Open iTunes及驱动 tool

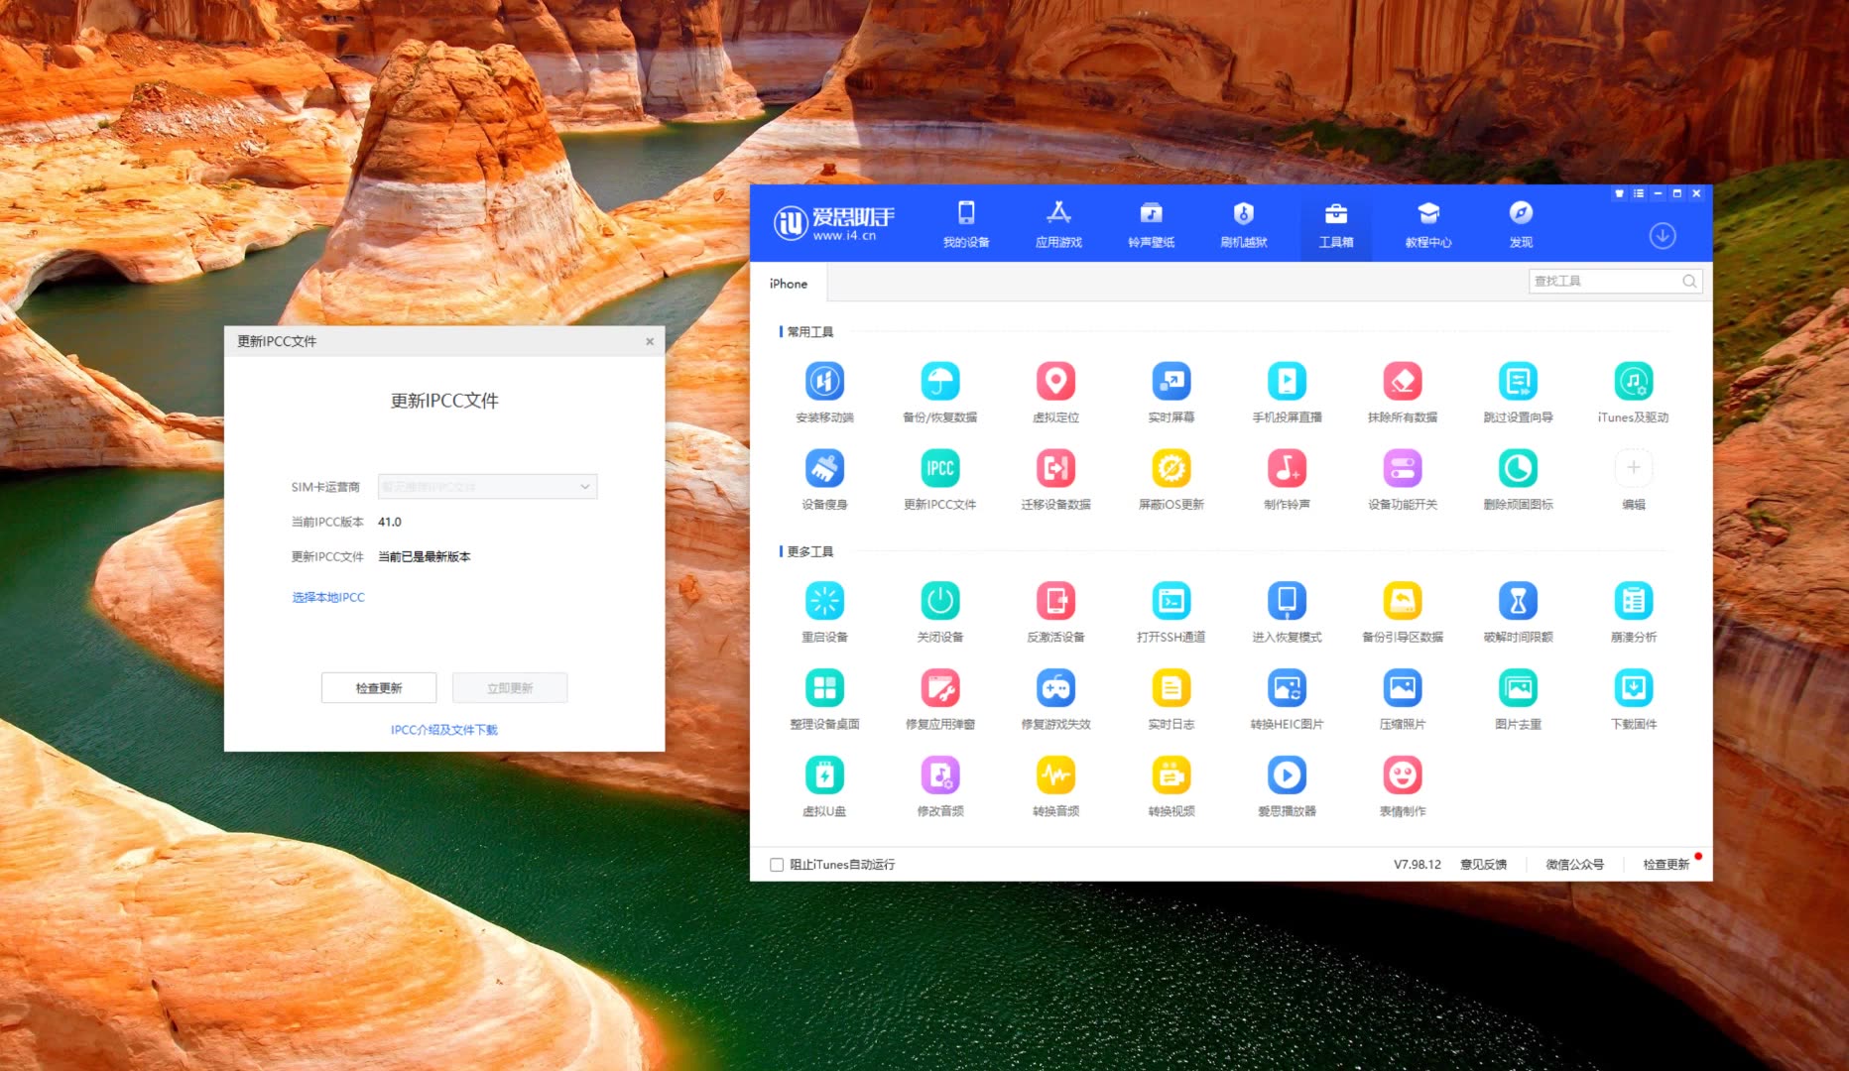1634,382
